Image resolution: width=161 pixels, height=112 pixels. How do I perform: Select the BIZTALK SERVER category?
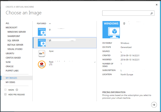click(15, 45)
